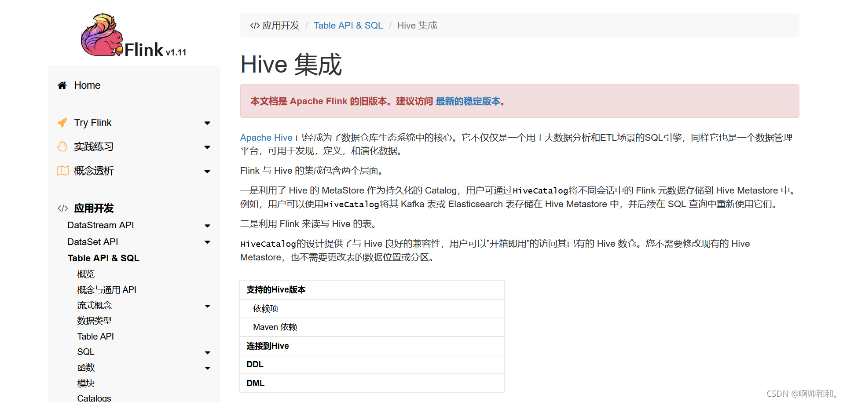843x402 pixels.
Task: Open the 模块 sidebar page
Action: [86, 383]
